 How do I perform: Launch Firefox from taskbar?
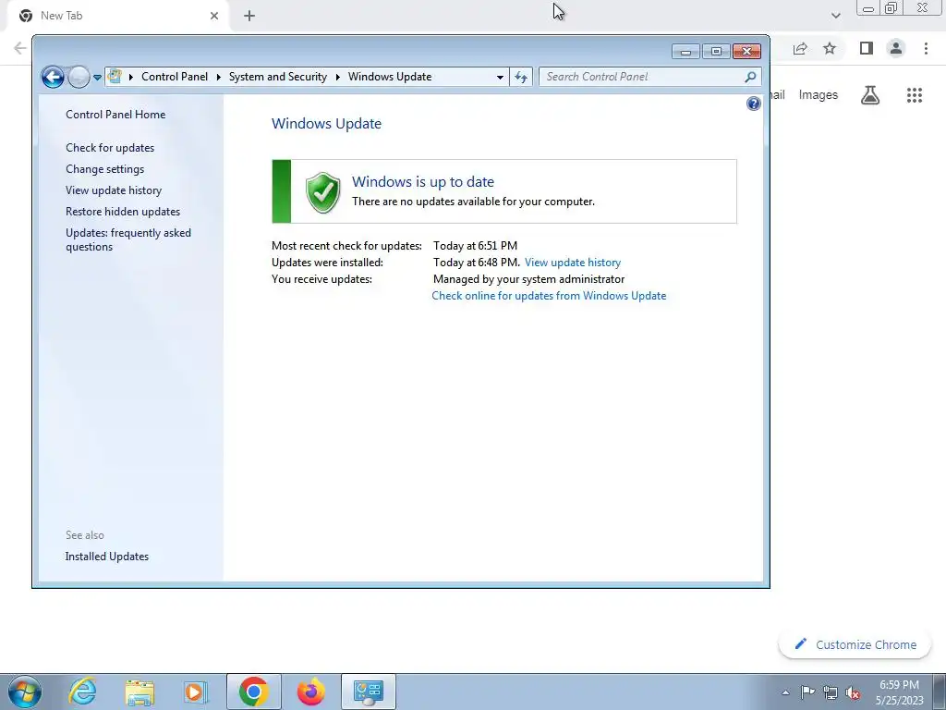(310, 692)
